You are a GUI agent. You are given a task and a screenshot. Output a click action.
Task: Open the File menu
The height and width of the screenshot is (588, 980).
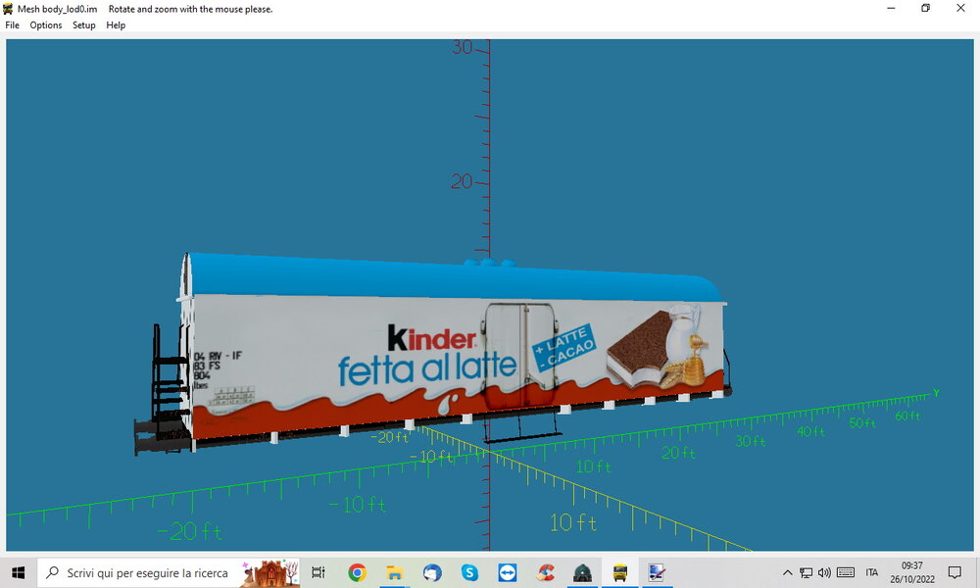click(x=12, y=25)
